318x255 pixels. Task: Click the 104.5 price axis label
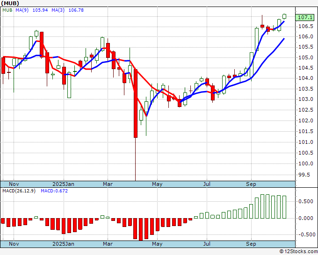click(x=306, y=68)
